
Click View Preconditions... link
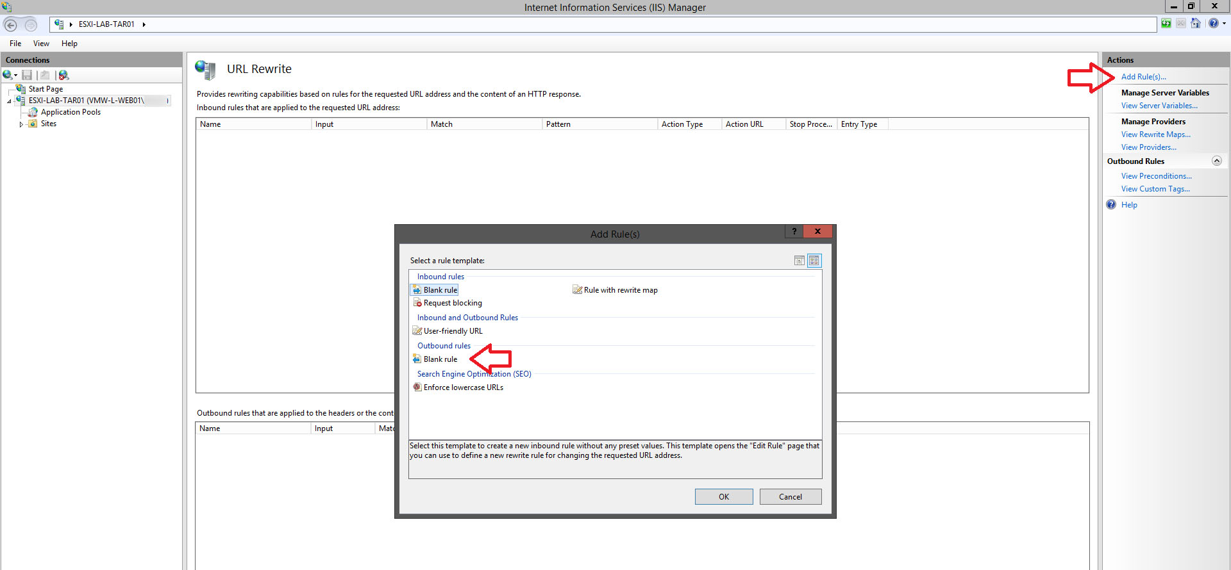click(1156, 176)
